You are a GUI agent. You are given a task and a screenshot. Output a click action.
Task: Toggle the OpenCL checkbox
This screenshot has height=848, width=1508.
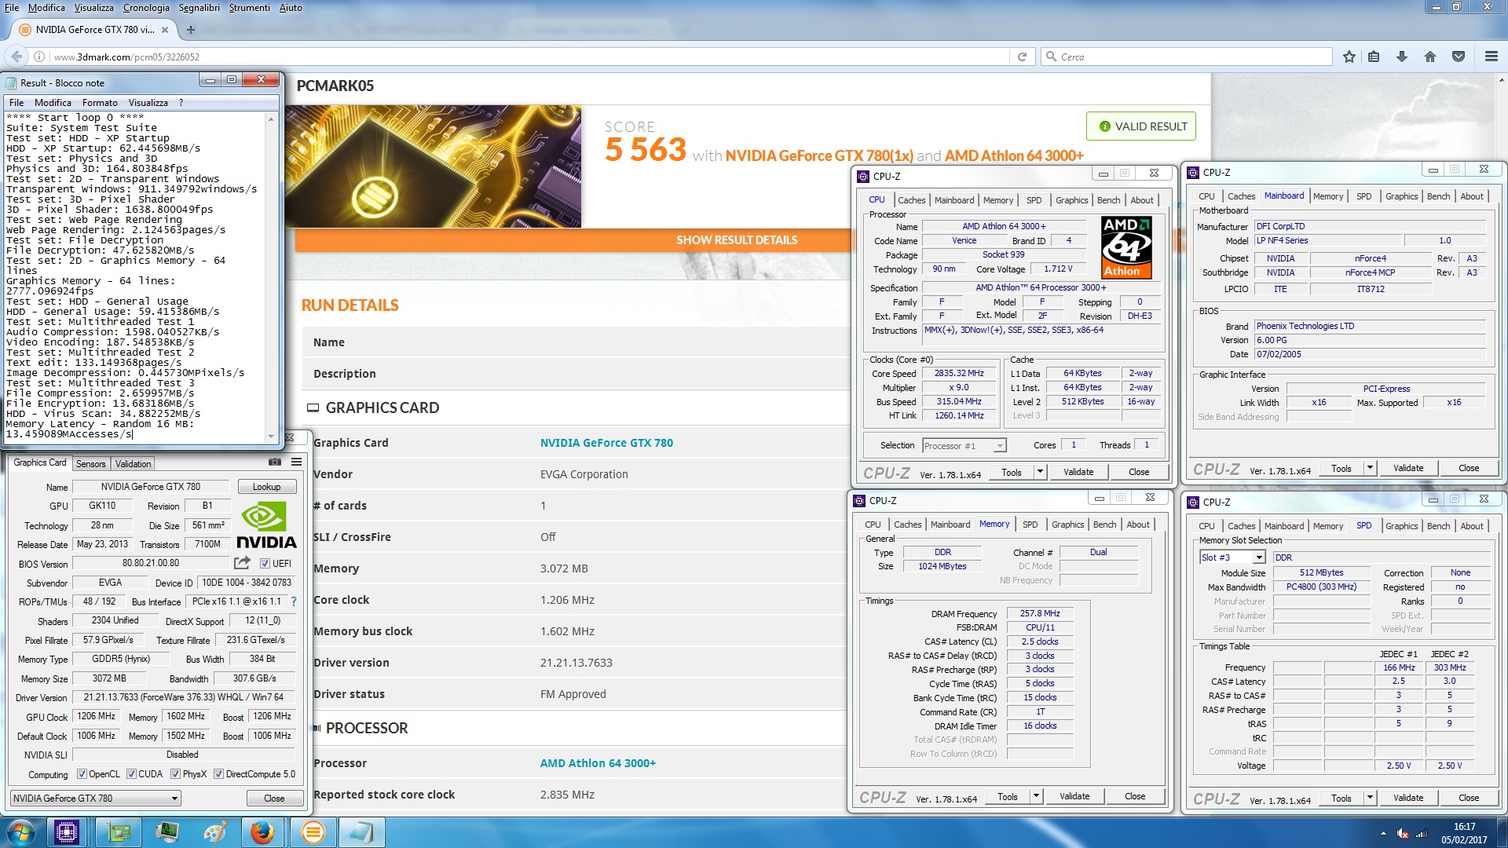[x=82, y=774]
